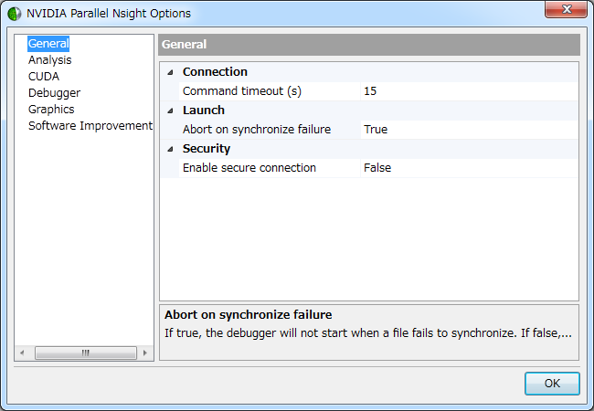Close the Nsight Options dialog

coord(566,11)
